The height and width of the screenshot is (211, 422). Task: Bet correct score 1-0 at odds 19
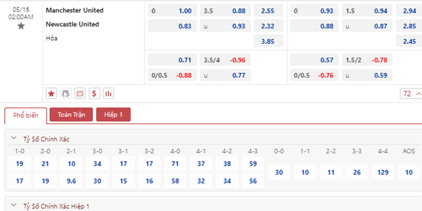click(20, 164)
